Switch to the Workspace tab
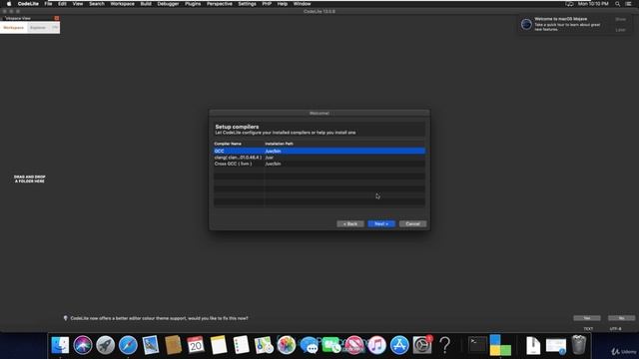This screenshot has width=639, height=359. click(13, 28)
